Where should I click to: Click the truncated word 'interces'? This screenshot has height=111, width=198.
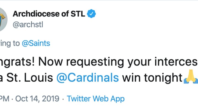176,62
